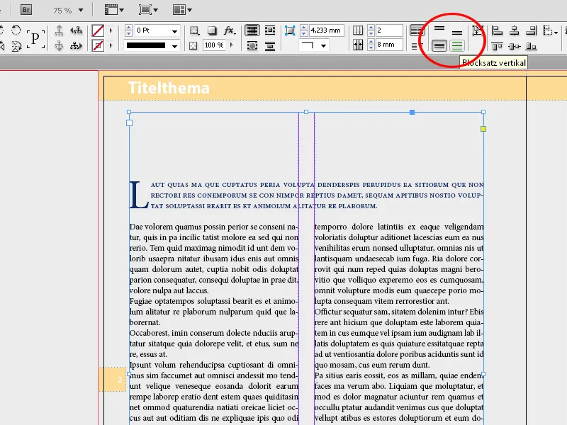Image resolution: width=567 pixels, height=425 pixels.
Task: Select previous object icon
Action: [77, 30]
